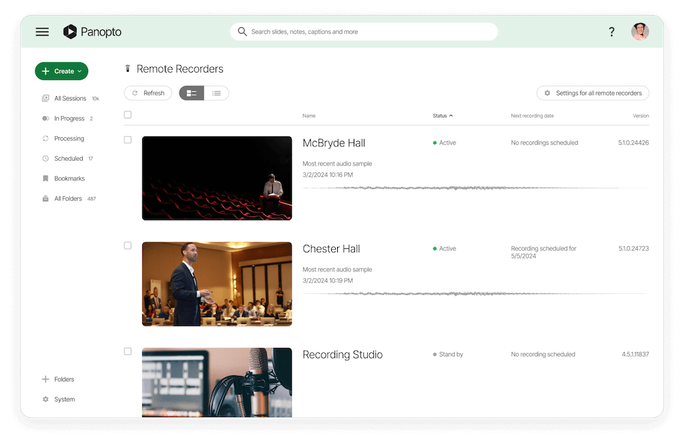Expand the Create menu
684x443 pixels.
[x=61, y=71]
